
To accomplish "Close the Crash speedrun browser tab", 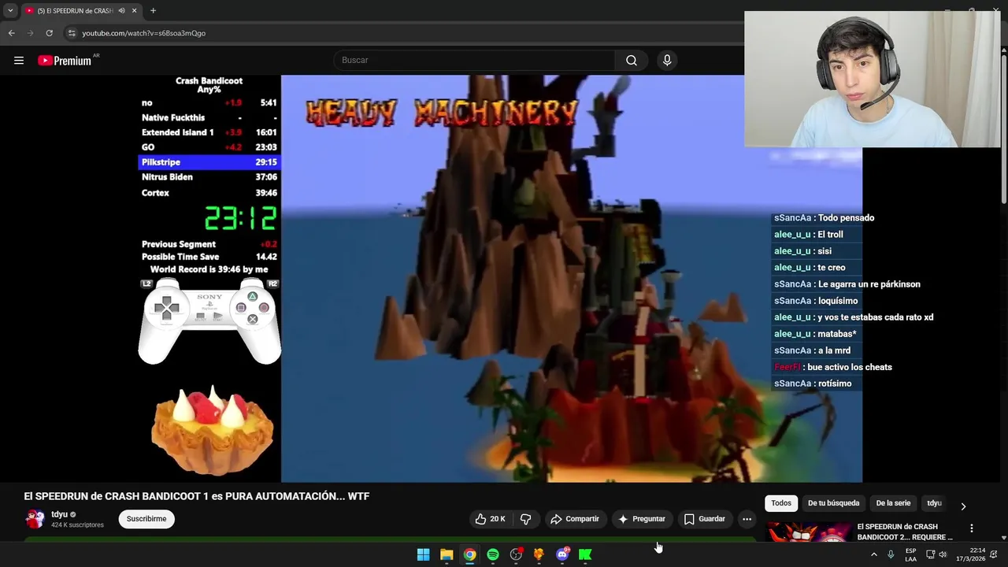I will point(134,11).
